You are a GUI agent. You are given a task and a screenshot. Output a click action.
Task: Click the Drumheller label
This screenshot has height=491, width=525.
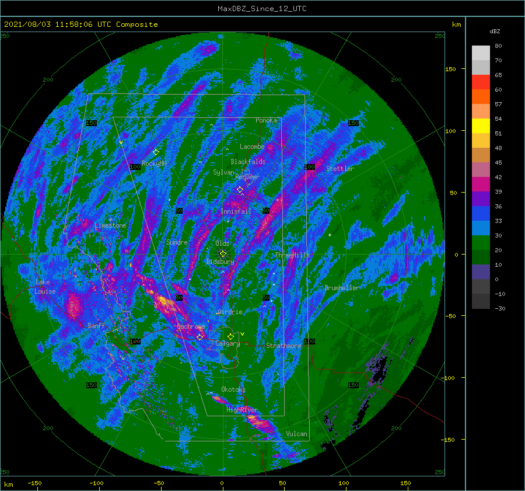(342, 288)
